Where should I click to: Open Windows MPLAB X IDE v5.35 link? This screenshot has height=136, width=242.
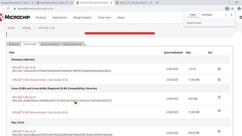click(x=24, y=67)
